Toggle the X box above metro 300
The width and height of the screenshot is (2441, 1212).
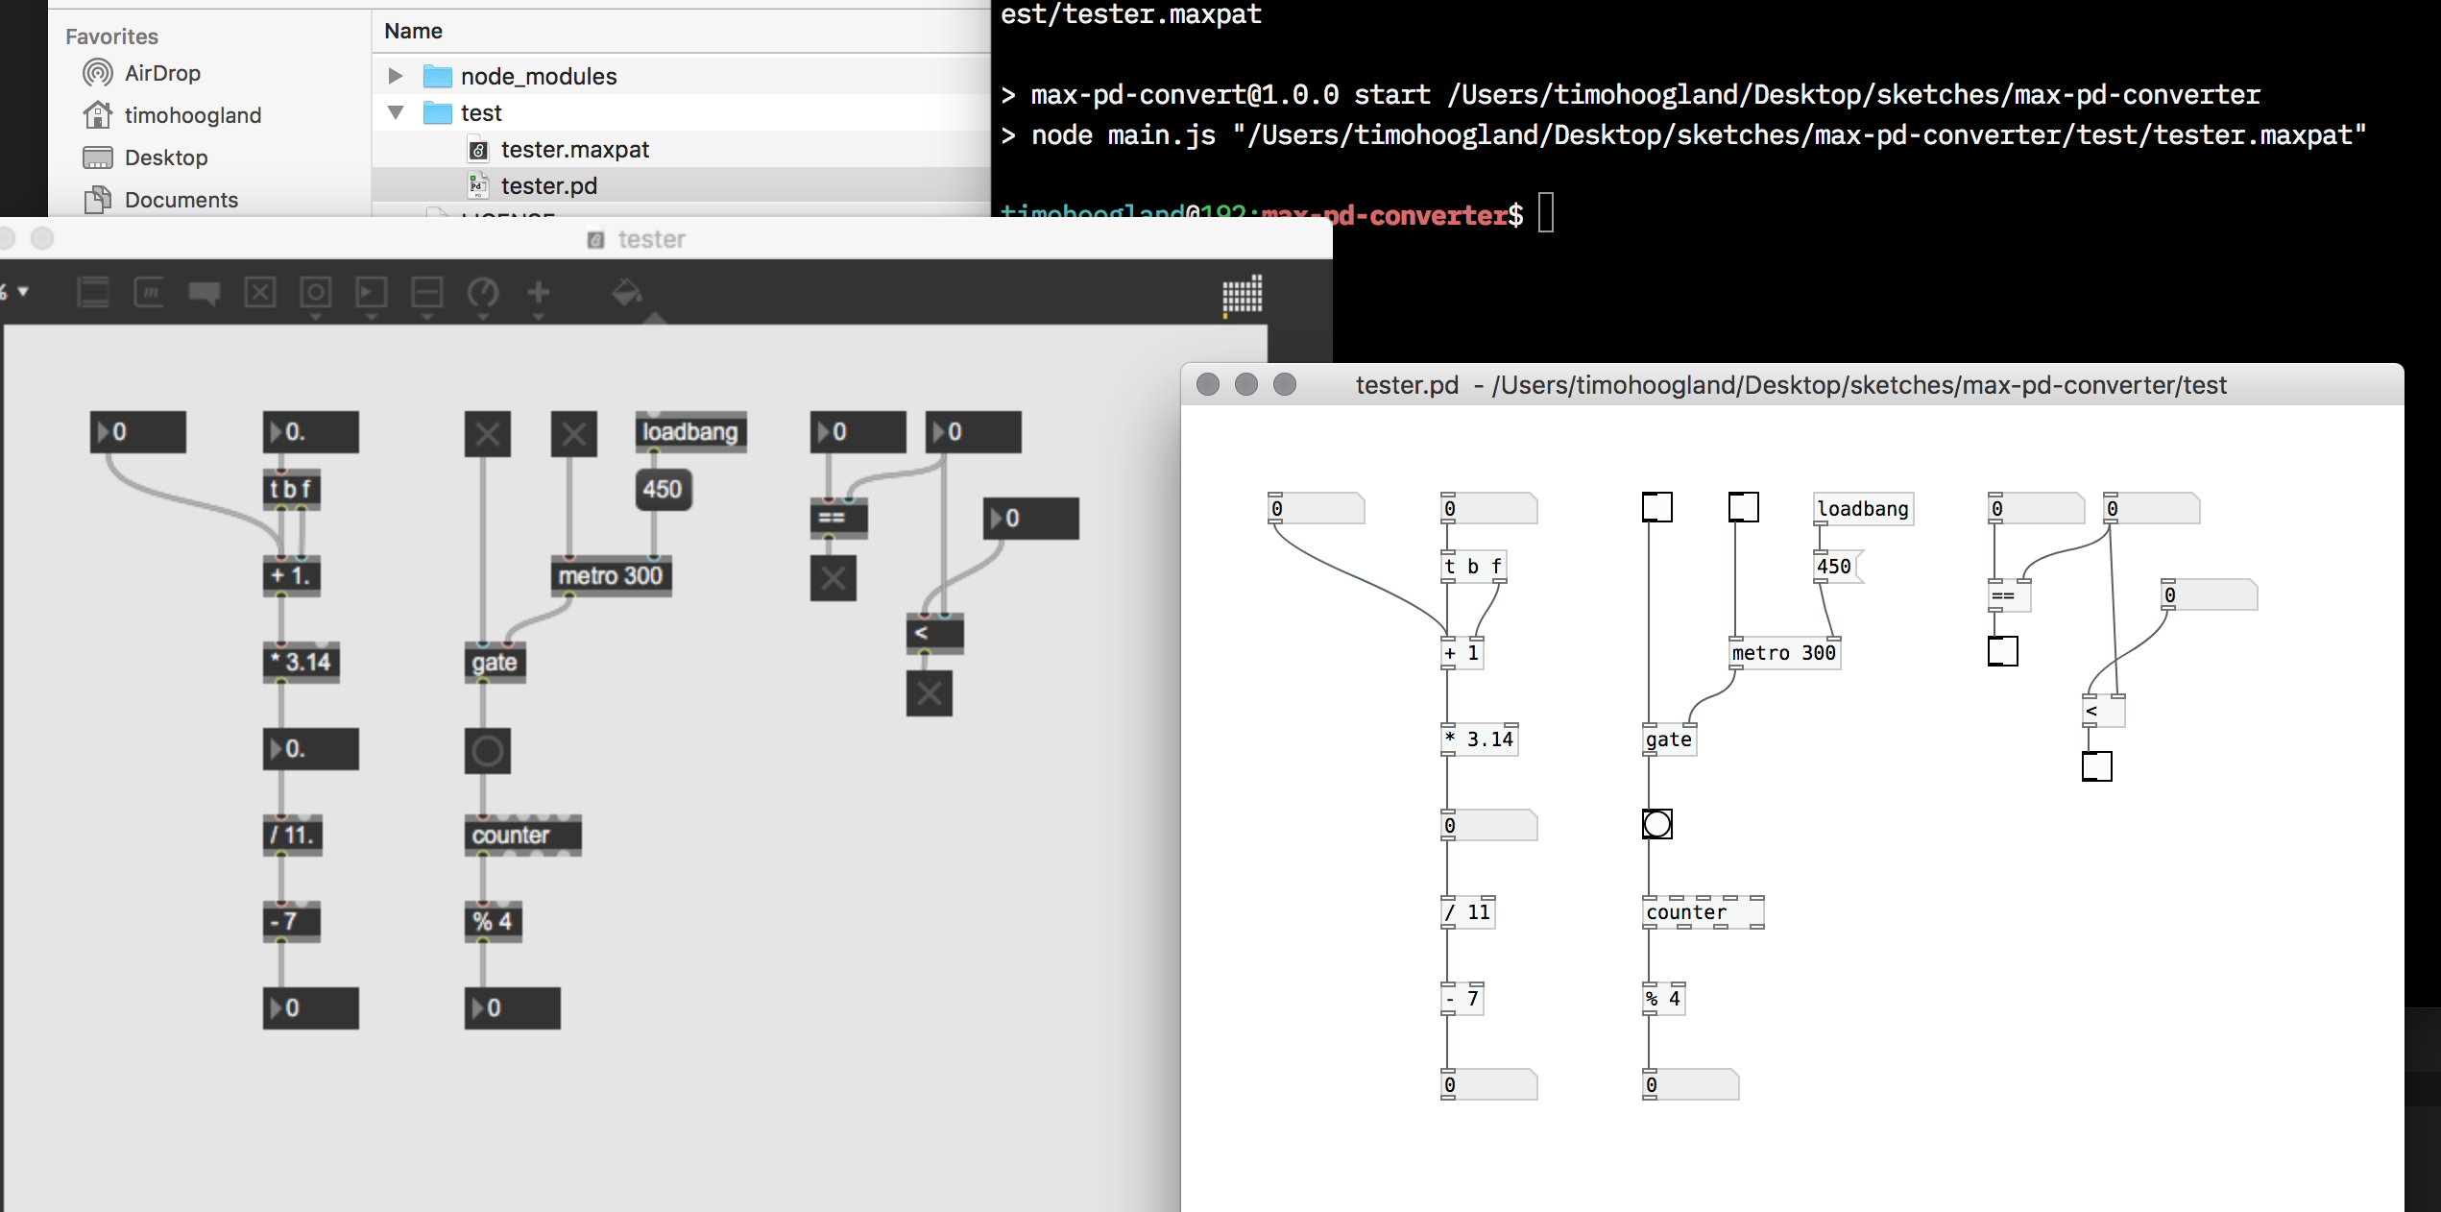(573, 434)
